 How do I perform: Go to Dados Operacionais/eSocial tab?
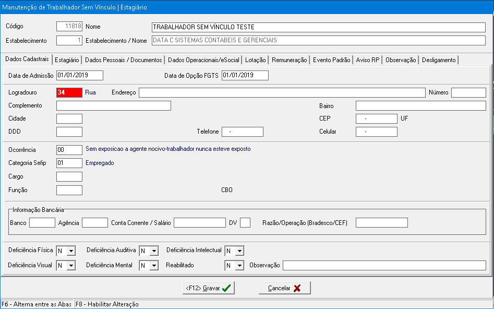[x=203, y=60]
